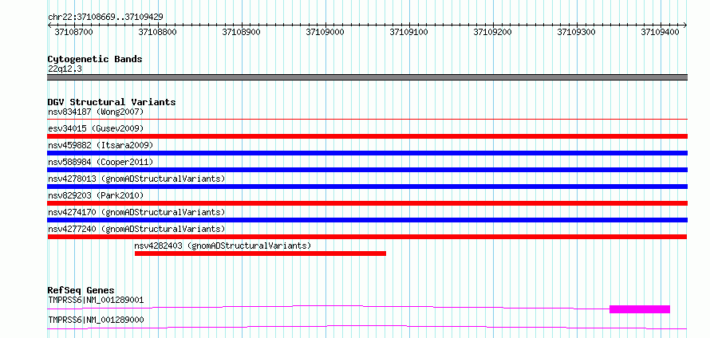
Task: Click the nsv4278013 blue variant bar
Action: (x=367, y=187)
